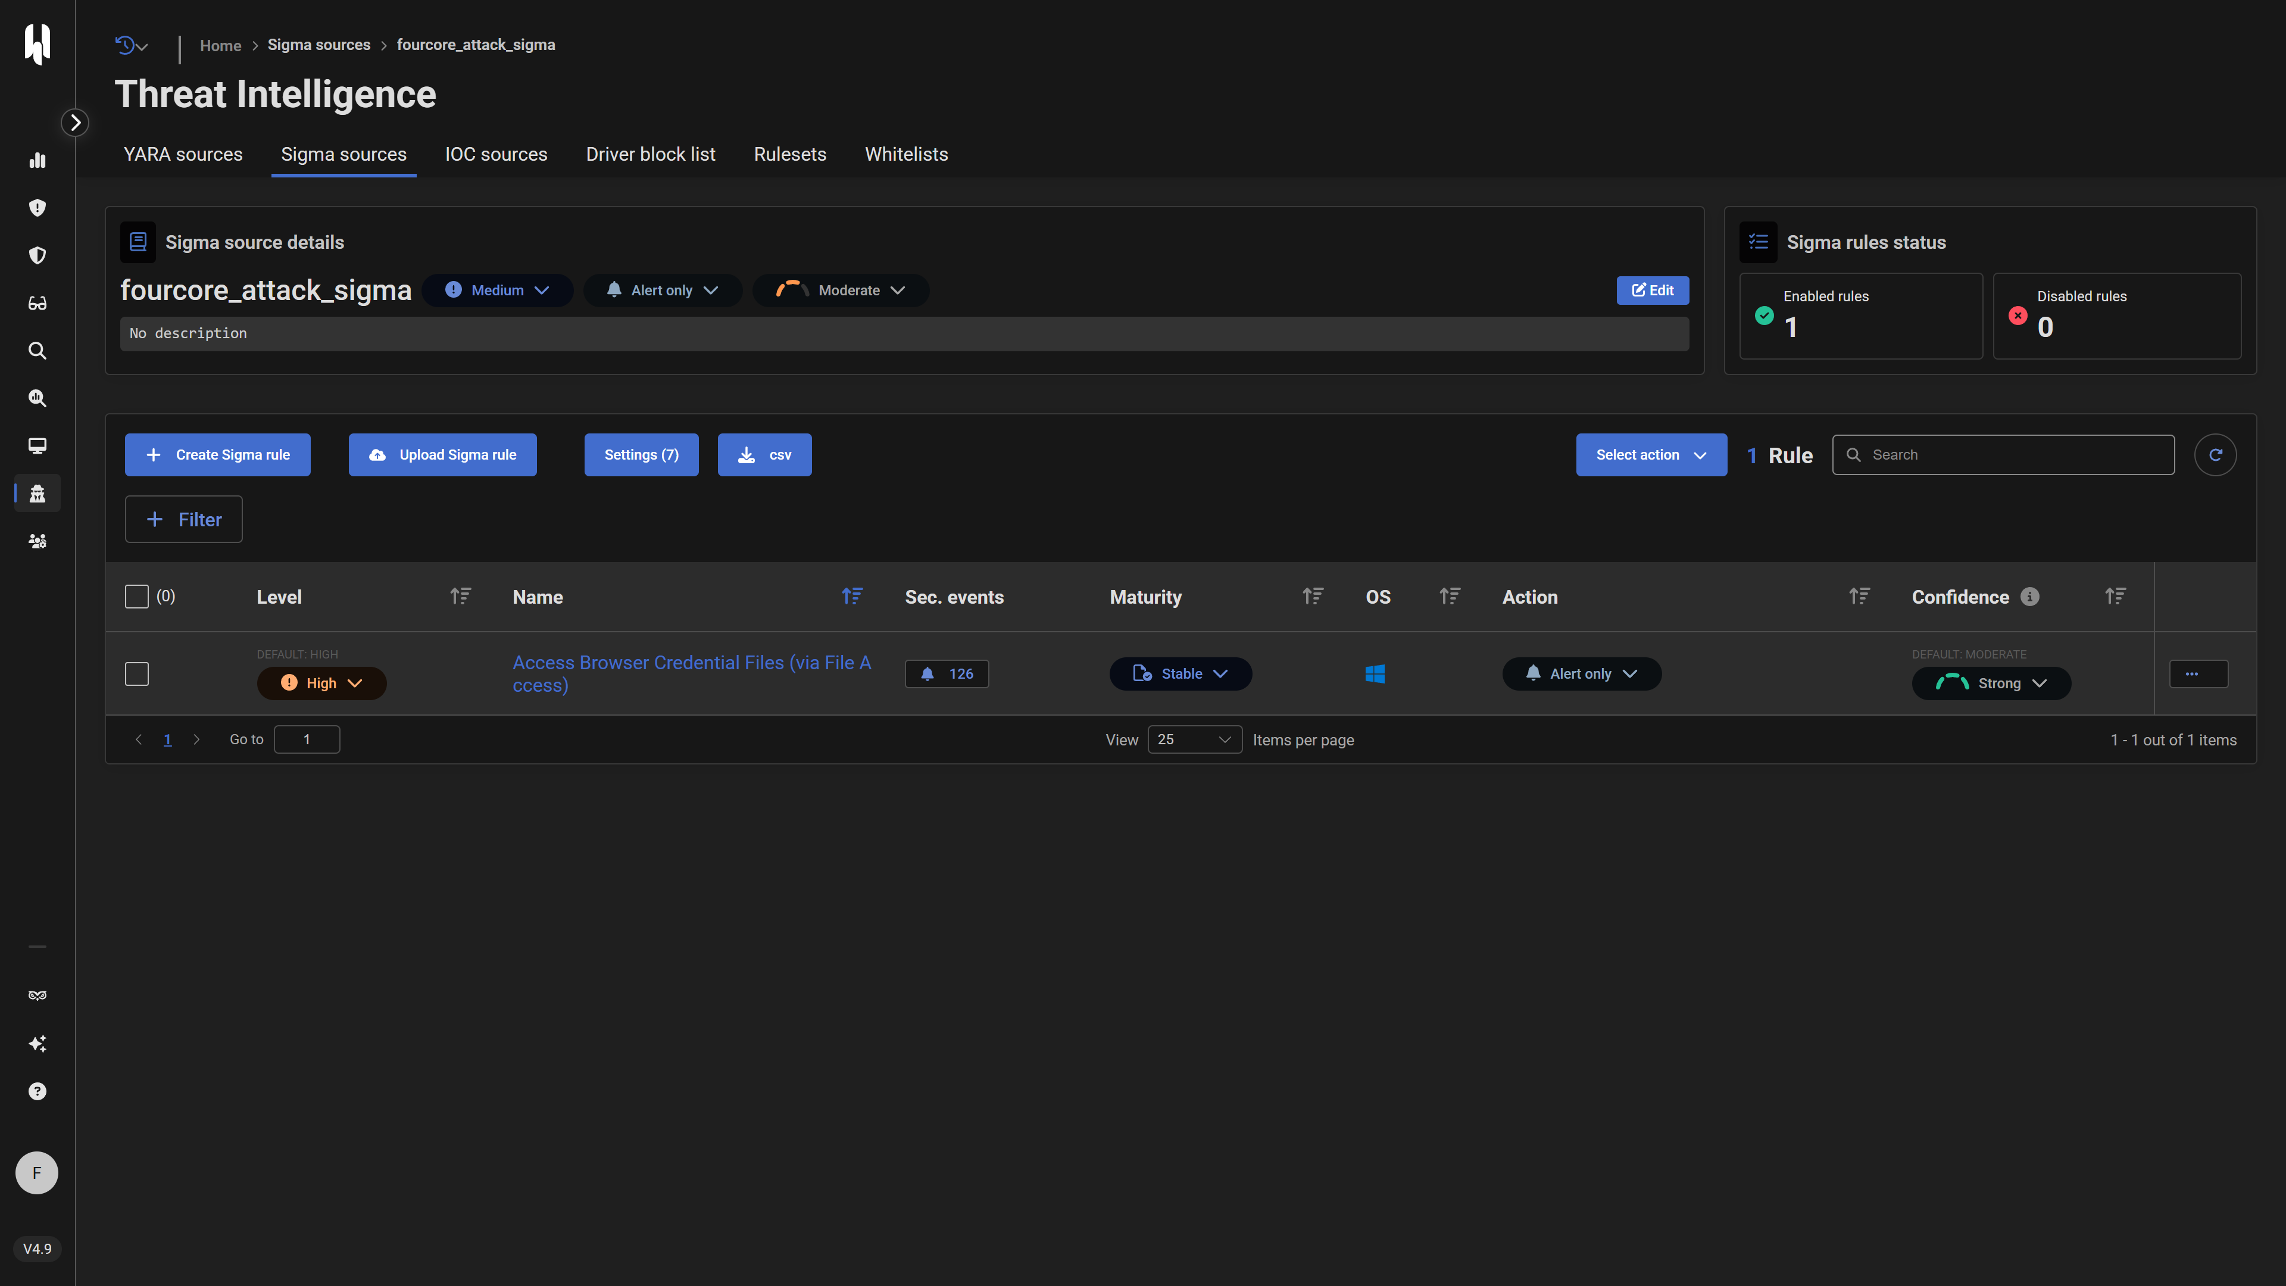Image resolution: width=2286 pixels, height=1286 pixels.
Task: Click Create Sigma rule button
Action: pos(217,454)
